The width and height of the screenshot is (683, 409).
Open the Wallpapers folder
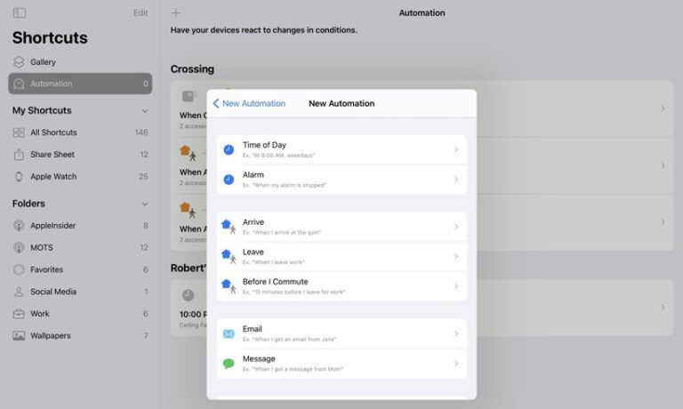click(x=80, y=336)
